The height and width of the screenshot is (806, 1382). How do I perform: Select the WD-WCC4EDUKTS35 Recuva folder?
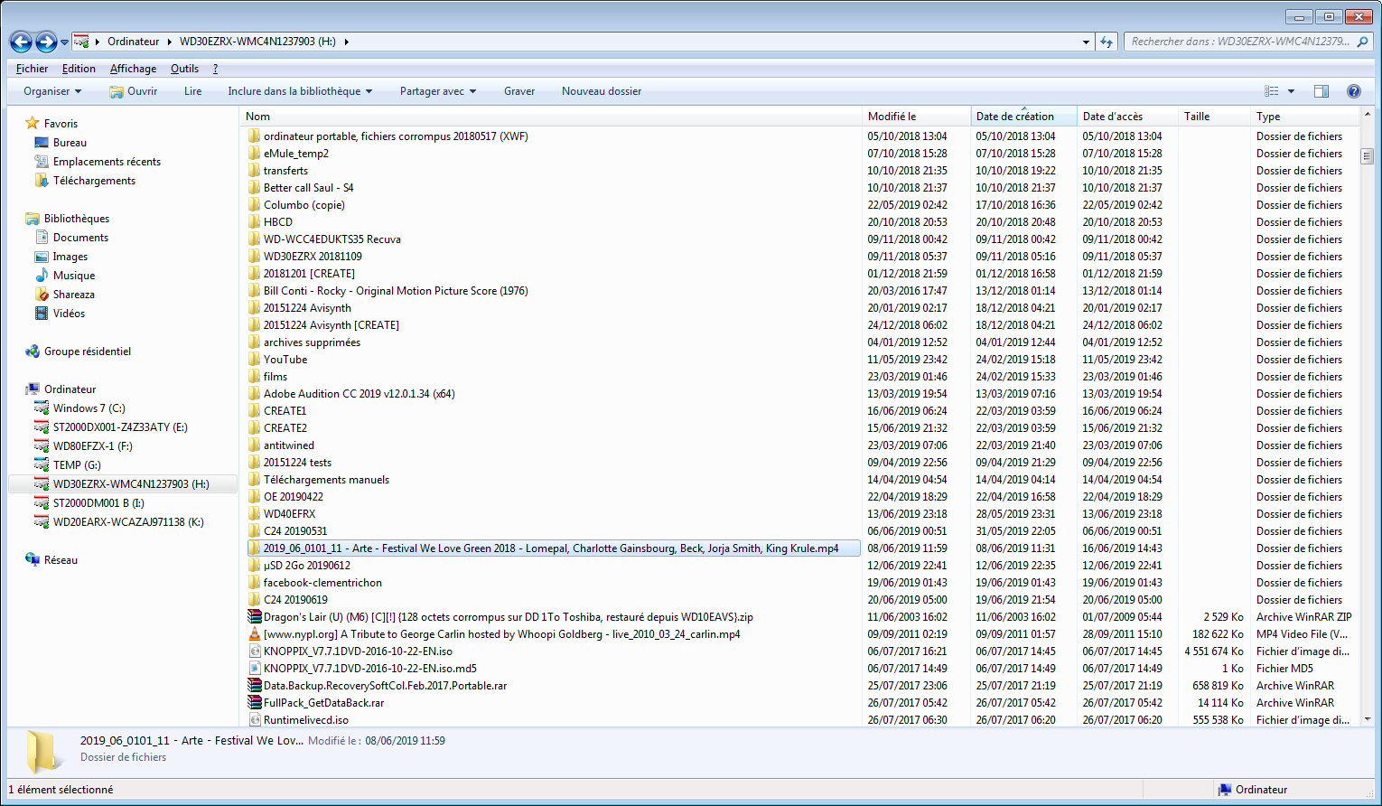332,239
